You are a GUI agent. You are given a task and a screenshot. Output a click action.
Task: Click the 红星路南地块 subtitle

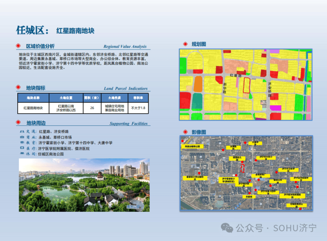pyautogui.click(x=75, y=31)
